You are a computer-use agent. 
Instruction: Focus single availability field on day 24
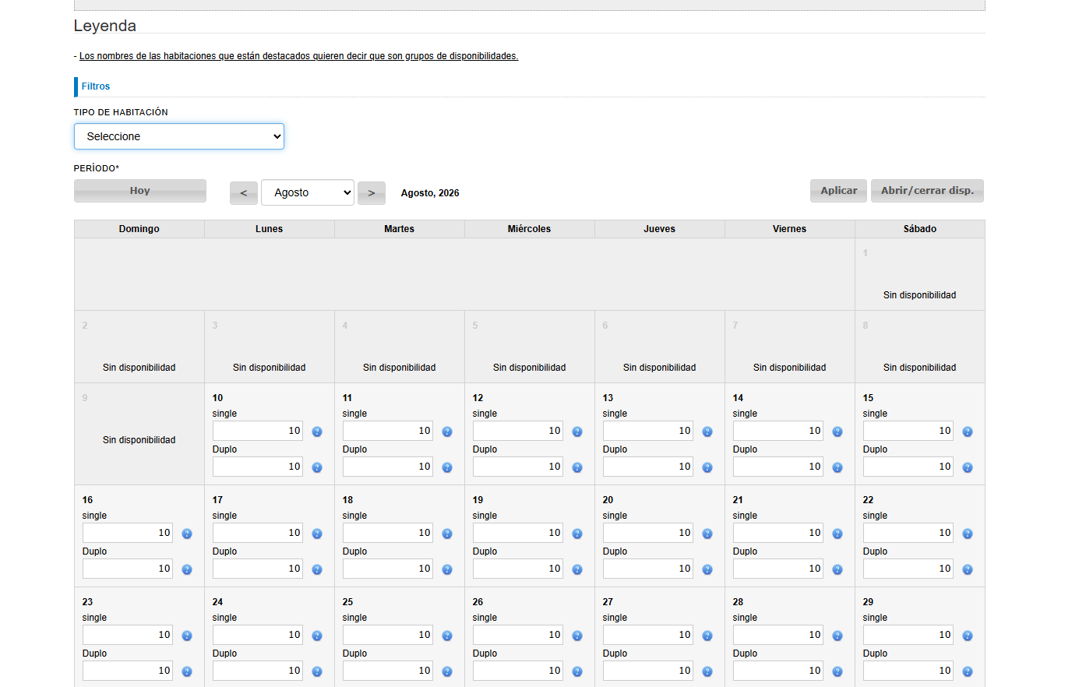point(258,635)
